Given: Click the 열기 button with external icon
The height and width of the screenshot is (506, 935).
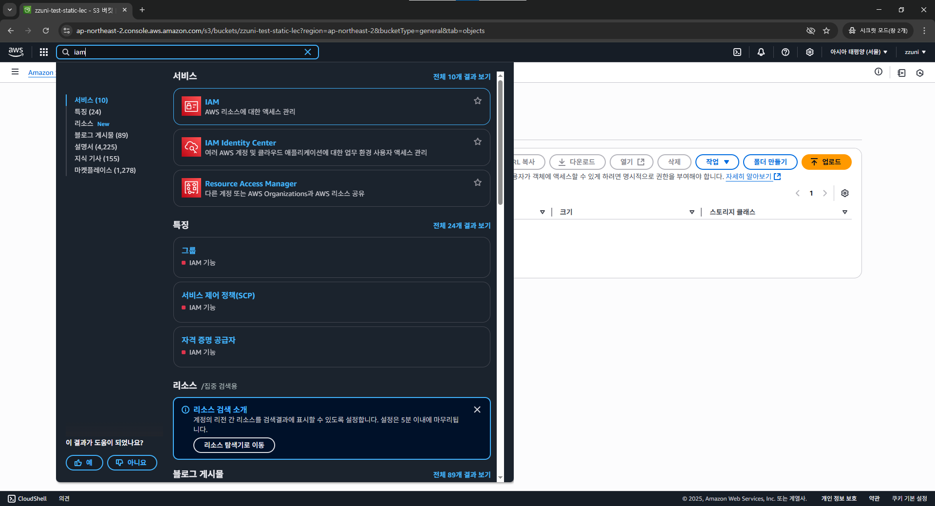Looking at the screenshot, I should pyautogui.click(x=632, y=162).
